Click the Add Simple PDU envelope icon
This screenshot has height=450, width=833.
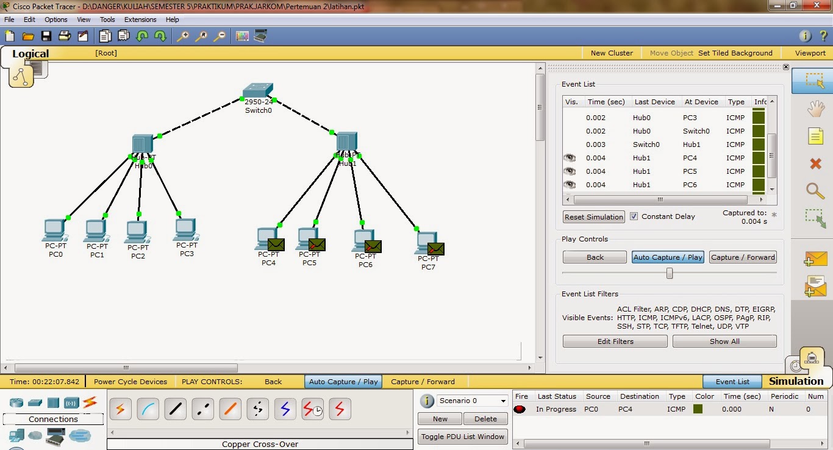815,259
